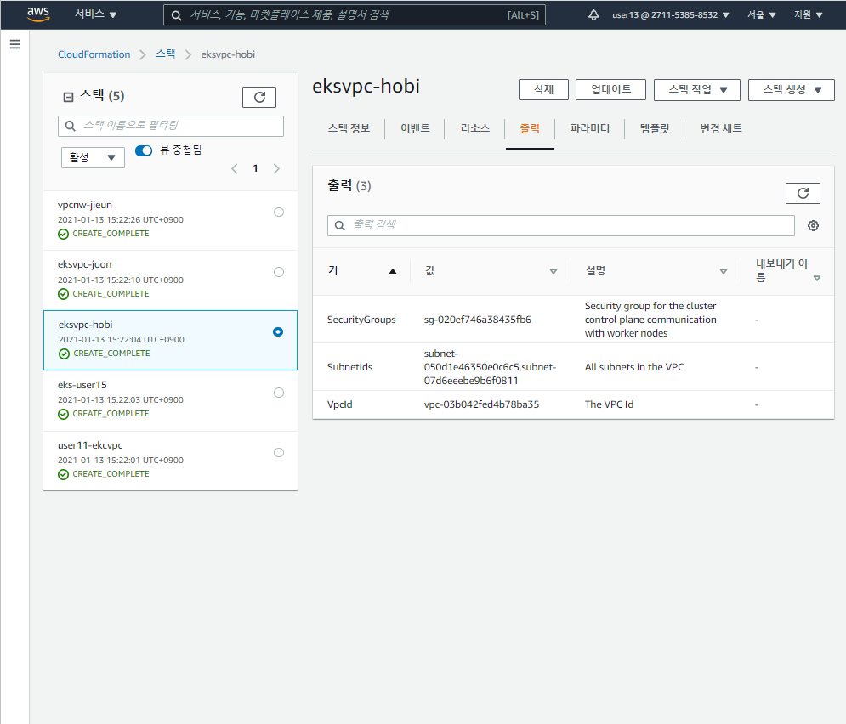Select the VpcId key cell
The width and height of the screenshot is (846, 724).
[339, 404]
